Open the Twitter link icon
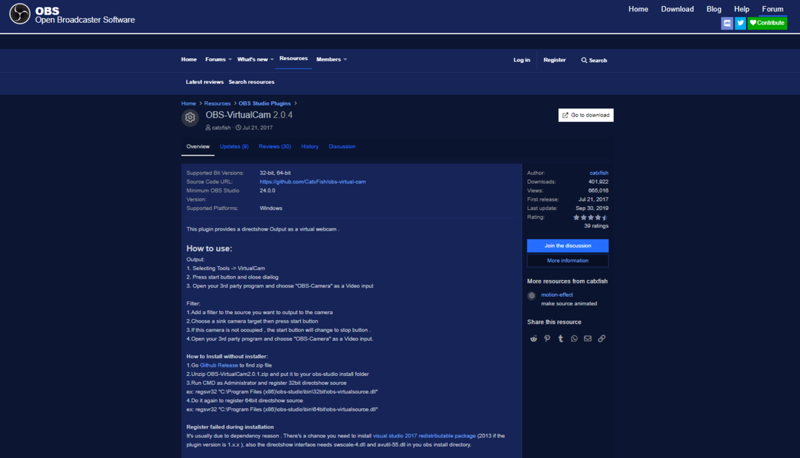Screen dimensions: 800x458 pyautogui.click(x=740, y=23)
